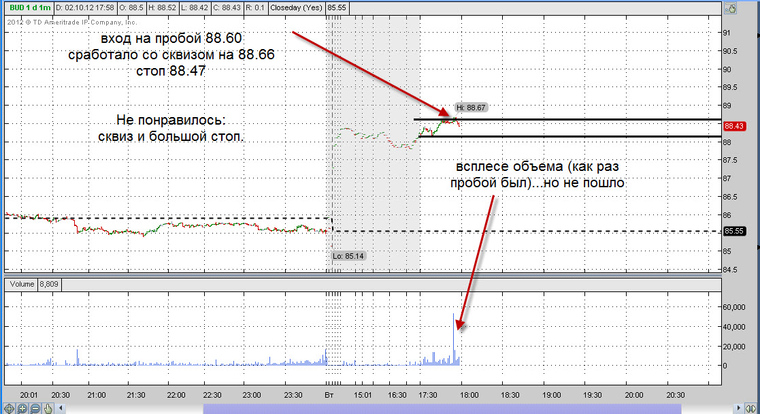Click the right scroll arrow of time axis
Image resolution: width=760 pixels, height=414 pixels.
[x=739, y=408]
